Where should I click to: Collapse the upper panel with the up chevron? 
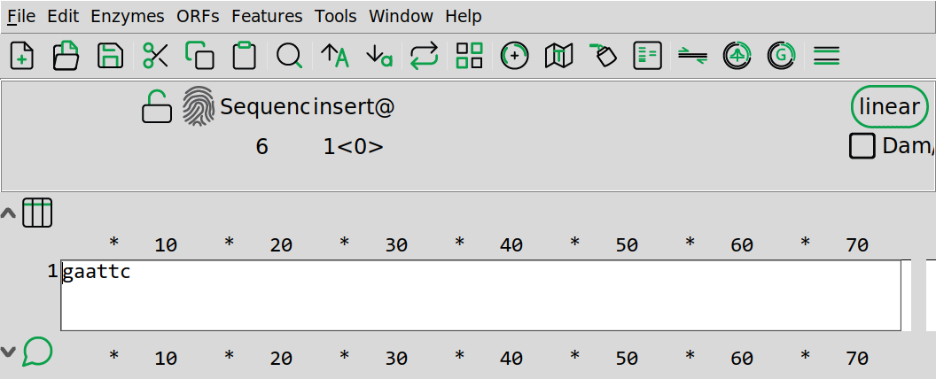coord(8,213)
